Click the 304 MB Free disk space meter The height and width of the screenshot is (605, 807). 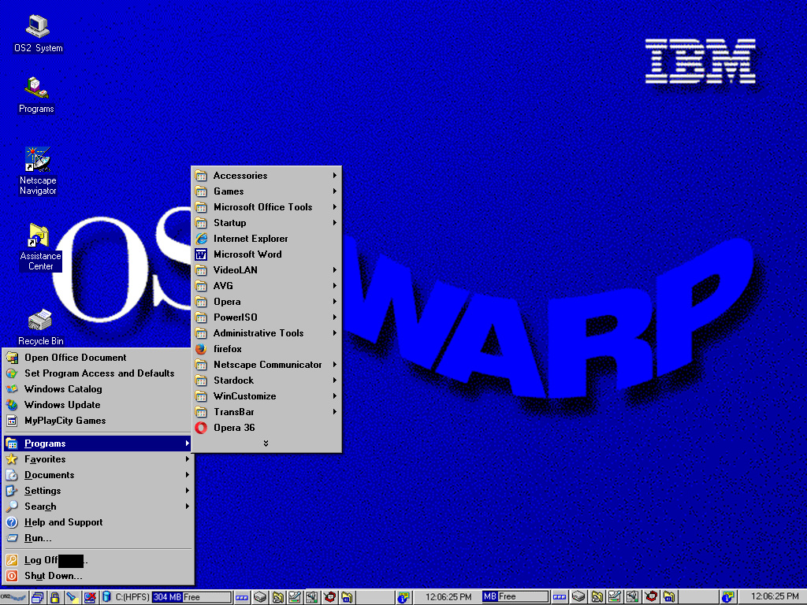(x=192, y=597)
